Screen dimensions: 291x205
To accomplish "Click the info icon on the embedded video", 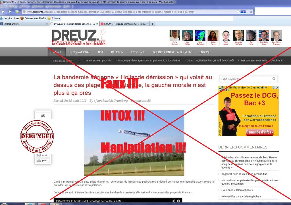I will 178,201.
